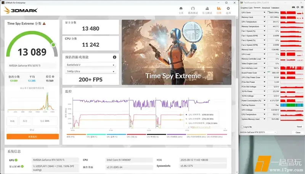Click the green score gauge knob

pos(53,45)
